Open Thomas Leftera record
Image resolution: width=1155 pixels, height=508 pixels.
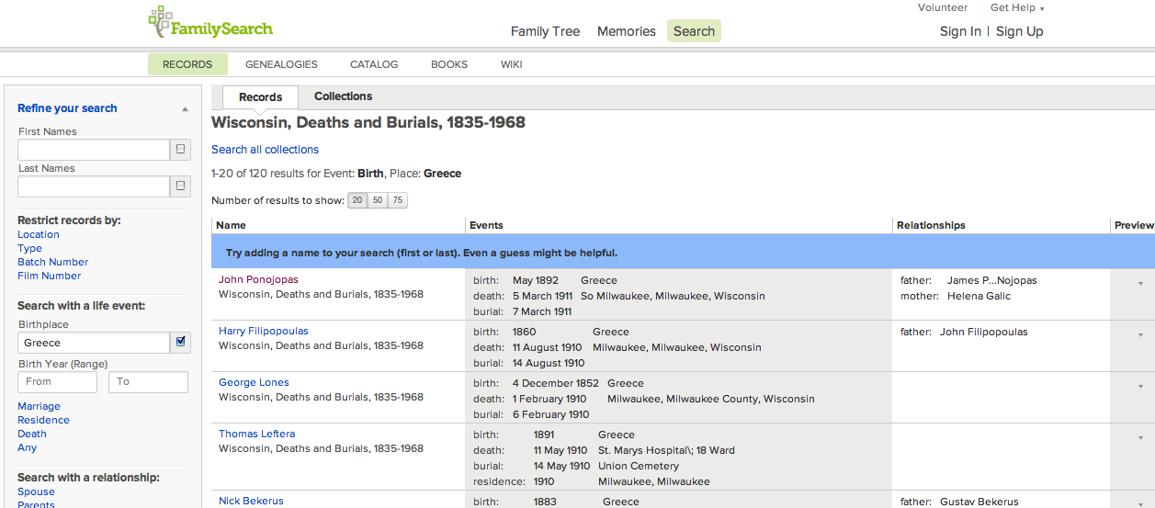256,434
